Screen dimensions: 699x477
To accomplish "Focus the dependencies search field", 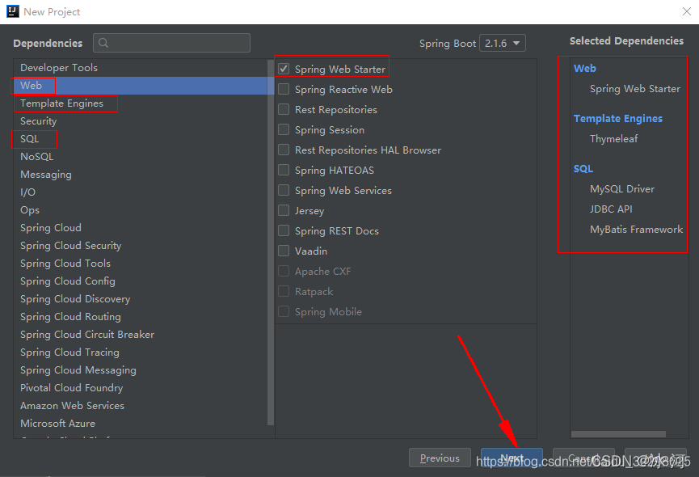I will [x=171, y=43].
